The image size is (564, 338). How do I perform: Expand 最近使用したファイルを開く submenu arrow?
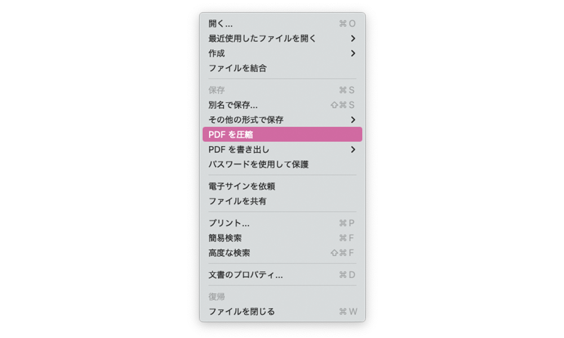[x=353, y=38]
